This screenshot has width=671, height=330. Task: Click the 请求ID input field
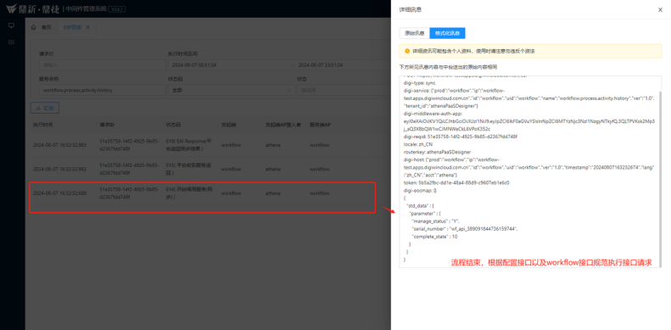tap(102, 65)
